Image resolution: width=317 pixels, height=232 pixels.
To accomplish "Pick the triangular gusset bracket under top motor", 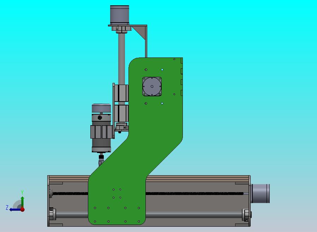I will tap(140, 31).
